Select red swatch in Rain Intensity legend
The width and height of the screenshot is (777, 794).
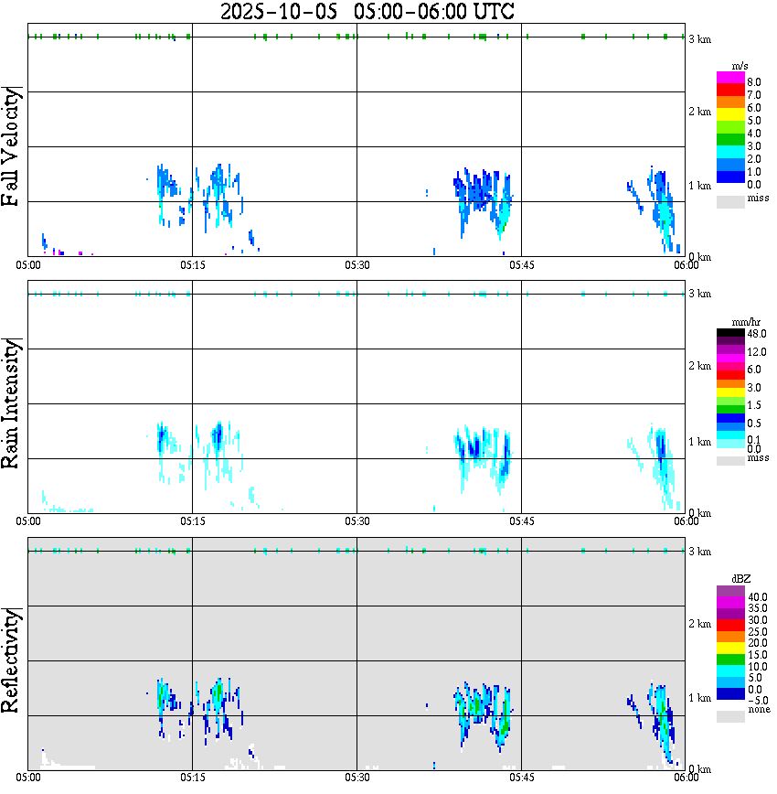(730, 375)
